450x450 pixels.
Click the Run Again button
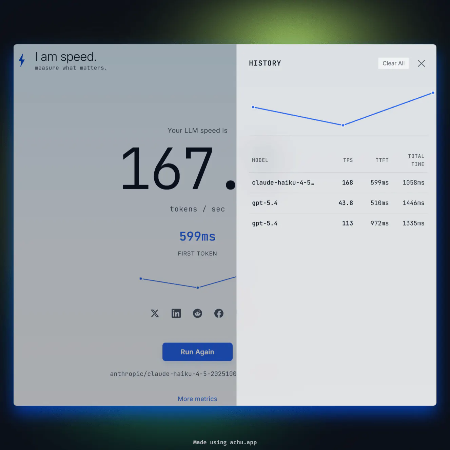(x=197, y=352)
